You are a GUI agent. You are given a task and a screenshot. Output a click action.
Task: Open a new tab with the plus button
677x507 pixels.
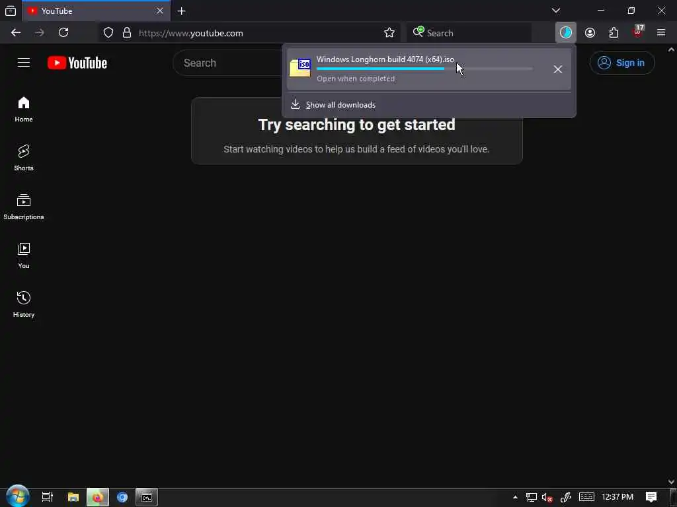point(181,11)
